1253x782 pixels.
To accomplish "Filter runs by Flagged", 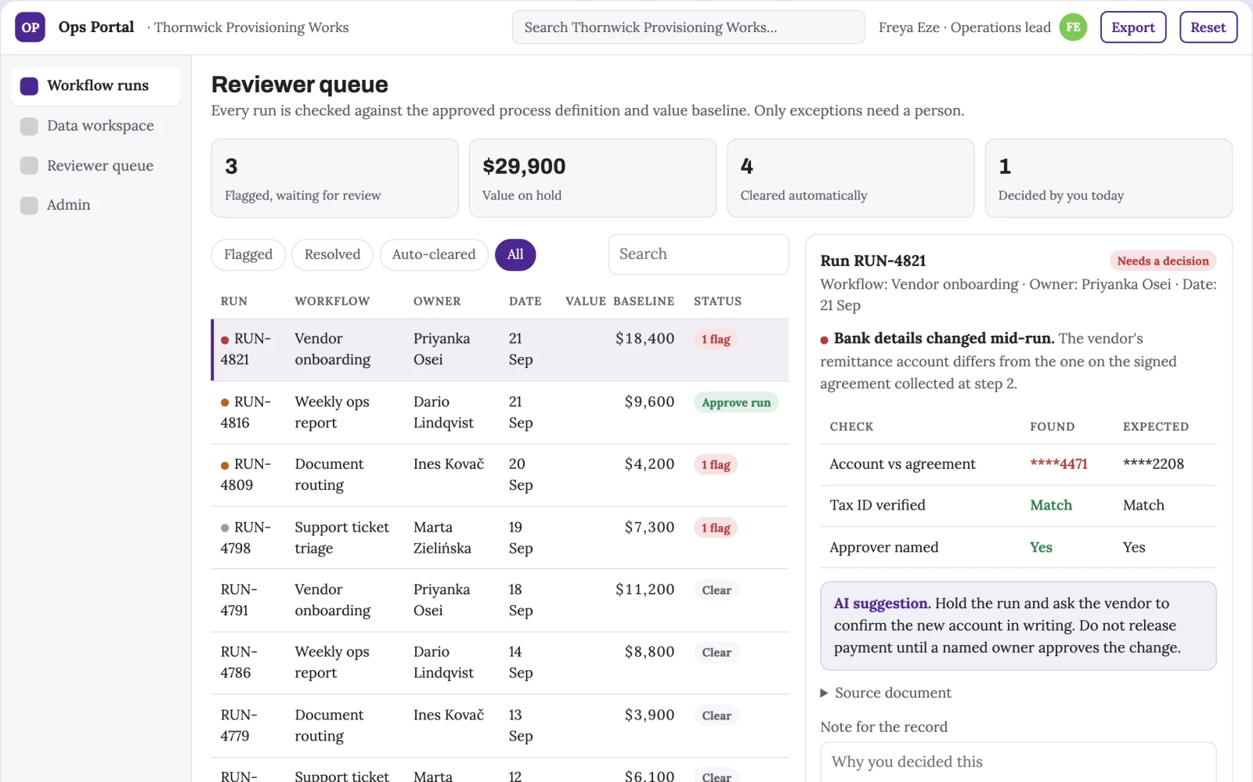I will pyautogui.click(x=248, y=254).
